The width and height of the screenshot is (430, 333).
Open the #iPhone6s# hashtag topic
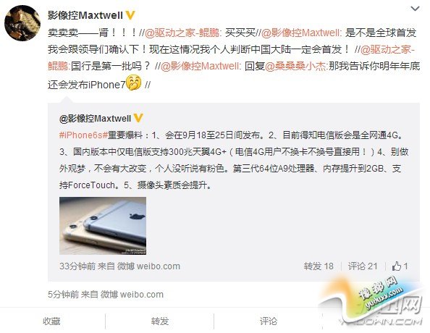click(x=83, y=135)
